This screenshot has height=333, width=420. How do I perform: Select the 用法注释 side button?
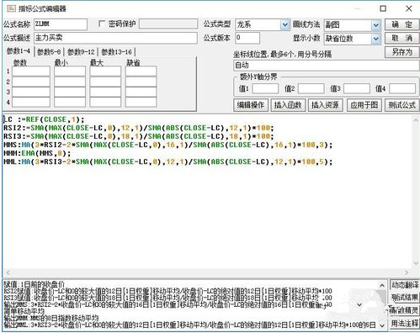coord(404,324)
